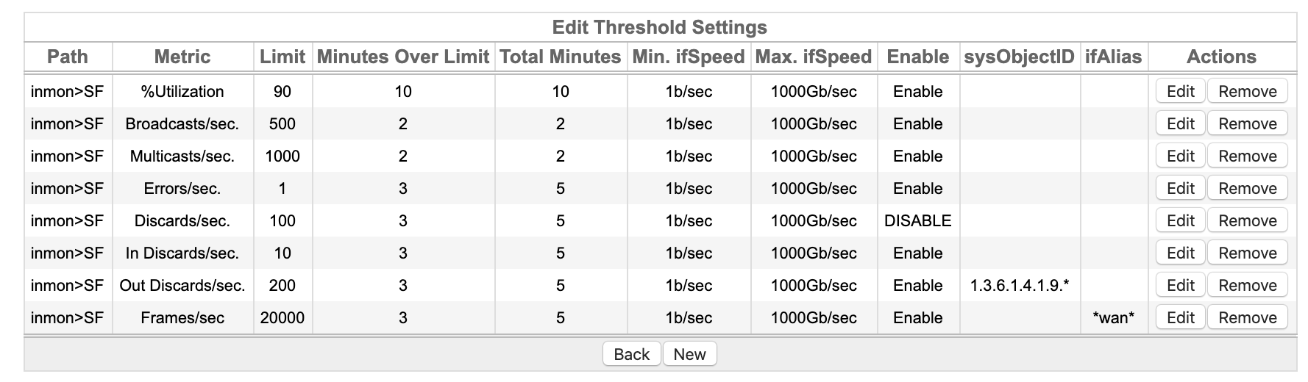Viewport: 1308px width, 382px height.
Task: Edit the disabled Discards/sec. threshold
Action: click(x=1180, y=220)
